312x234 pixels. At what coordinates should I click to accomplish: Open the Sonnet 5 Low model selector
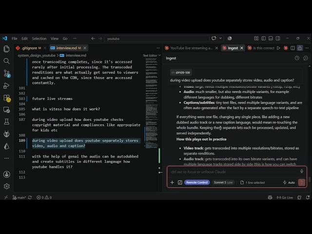tap(223, 182)
